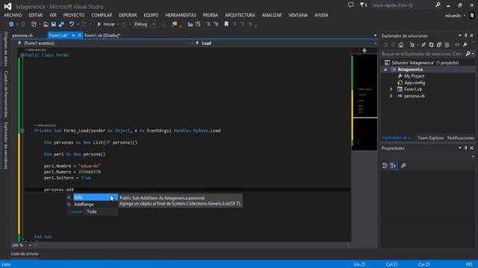This screenshot has height=268, width=478.
Task: Open the PROYECTO menu
Action: coord(74,15)
